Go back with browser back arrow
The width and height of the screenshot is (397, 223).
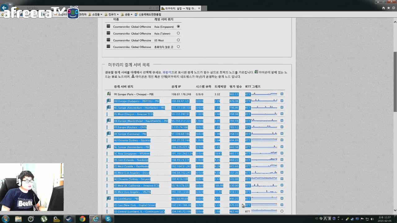coord(4,8)
